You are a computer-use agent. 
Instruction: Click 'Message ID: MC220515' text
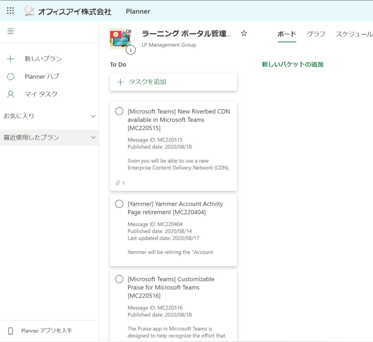coord(155,140)
